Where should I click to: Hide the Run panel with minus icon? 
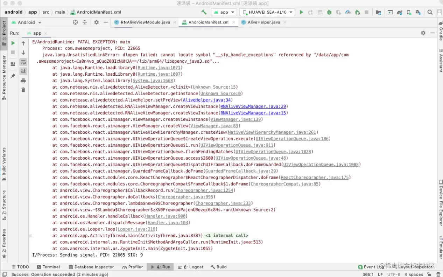(x=433, y=33)
